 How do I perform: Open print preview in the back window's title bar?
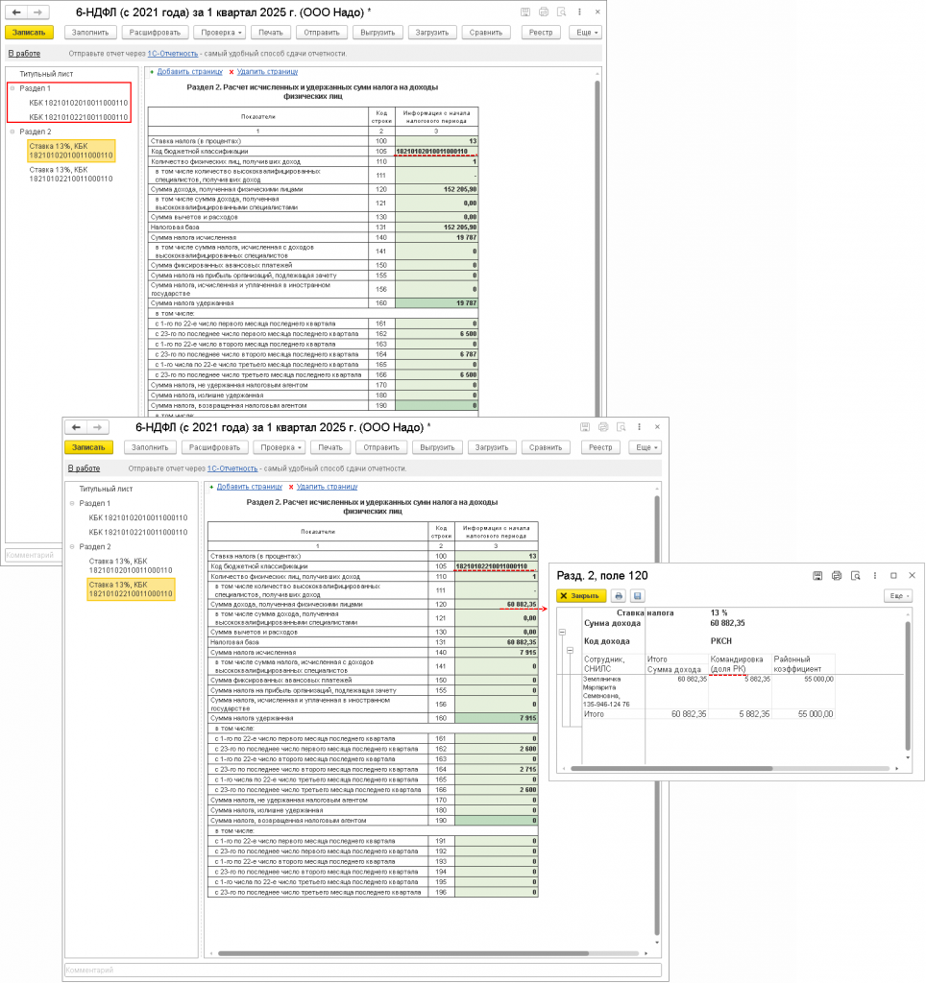pyautogui.click(x=562, y=12)
